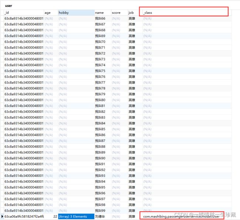Select the name cell 我叫69
The height and width of the screenshot is (220, 240).
(x=103, y=36)
